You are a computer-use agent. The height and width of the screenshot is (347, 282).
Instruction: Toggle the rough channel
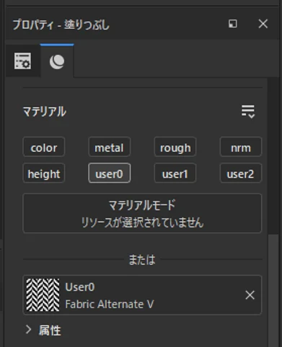click(175, 147)
